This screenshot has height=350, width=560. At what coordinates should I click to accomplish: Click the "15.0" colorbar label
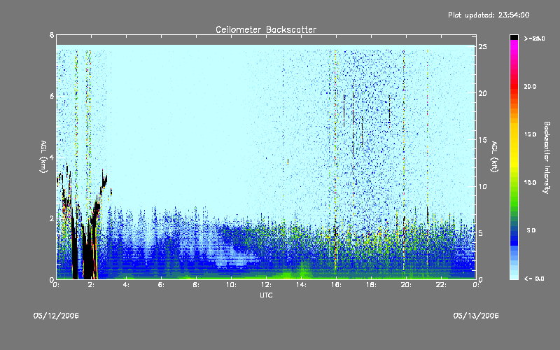[530, 134]
